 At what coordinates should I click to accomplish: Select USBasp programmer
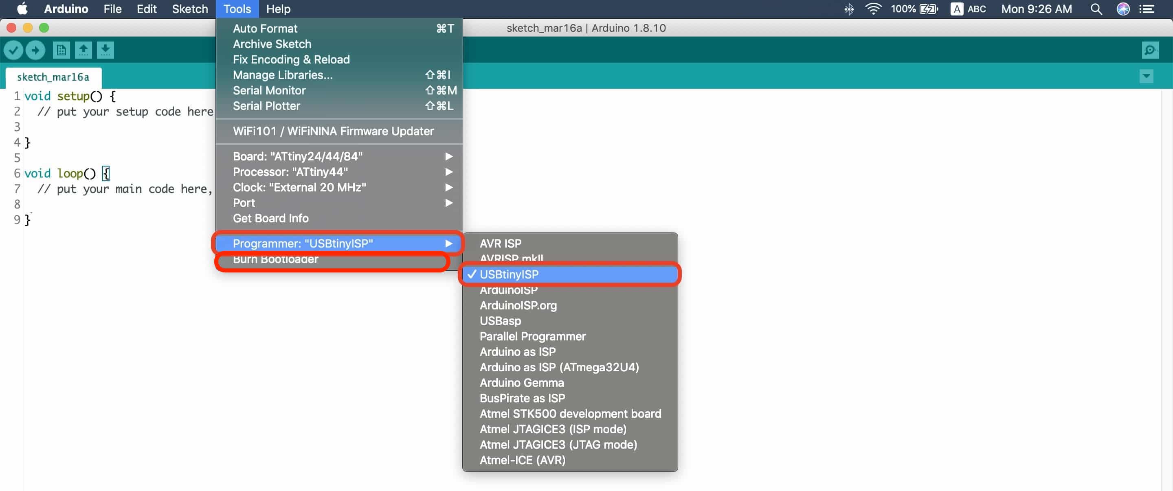pyautogui.click(x=570, y=321)
